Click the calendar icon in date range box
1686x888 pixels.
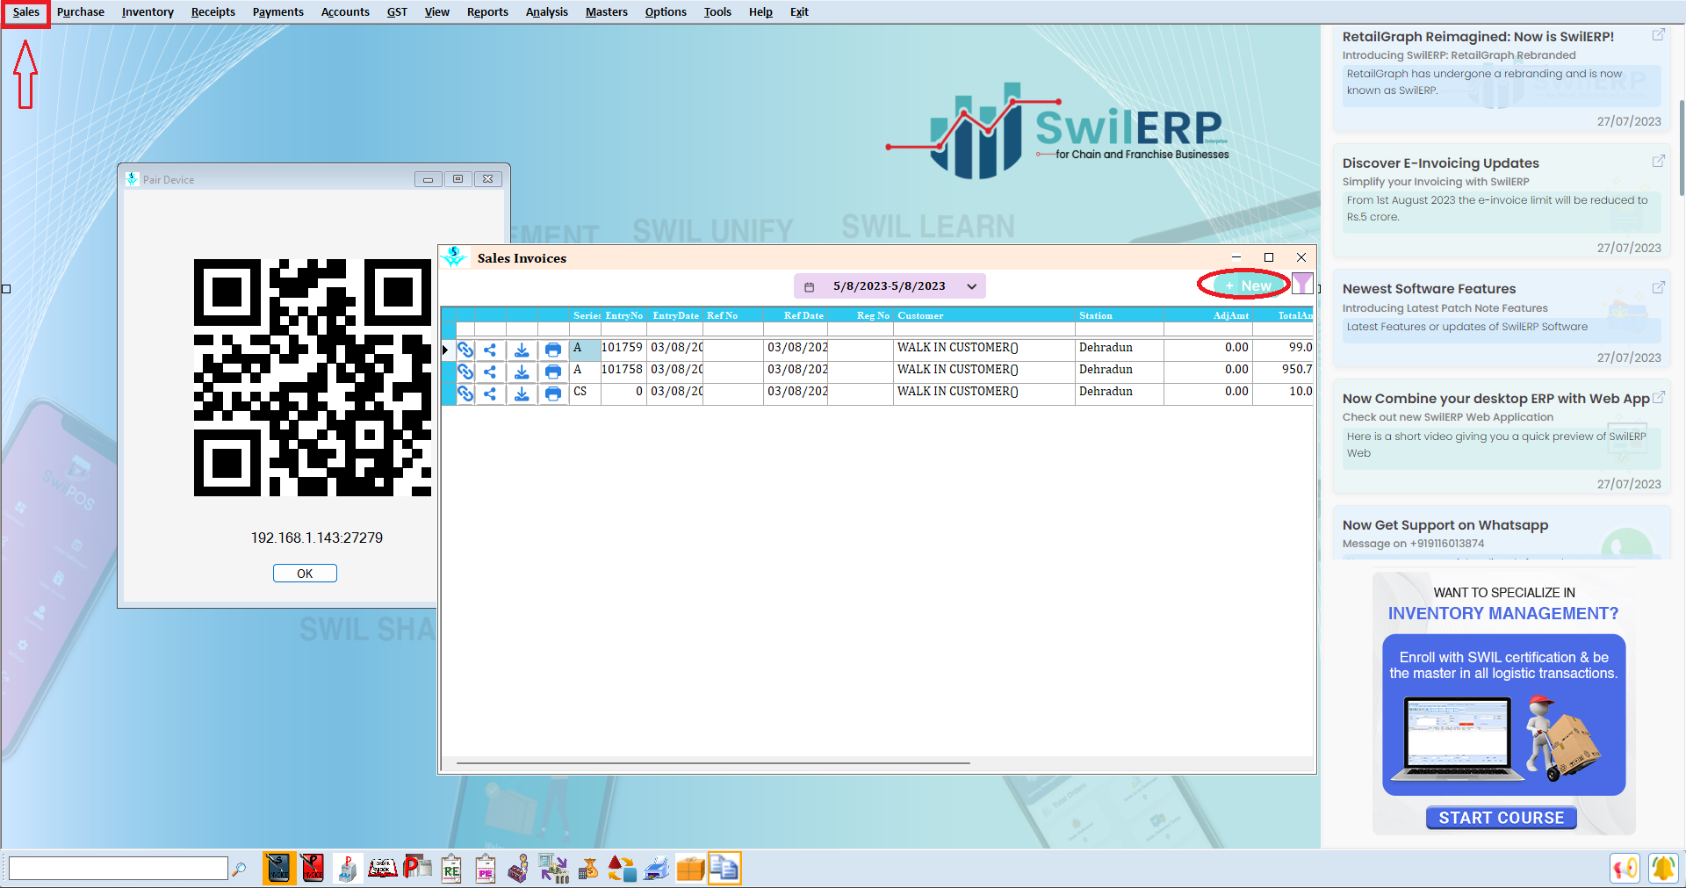point(810,287)
